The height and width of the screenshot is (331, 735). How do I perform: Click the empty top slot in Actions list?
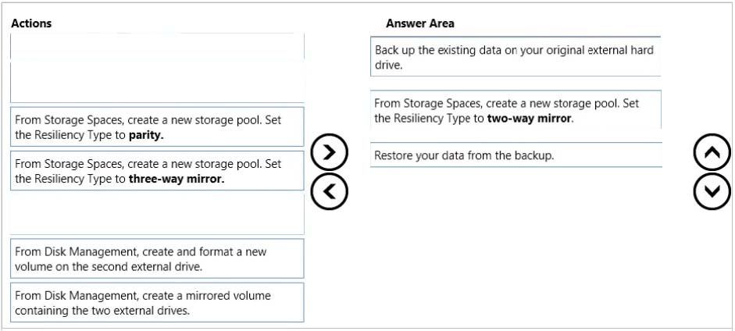click(157, 68)
